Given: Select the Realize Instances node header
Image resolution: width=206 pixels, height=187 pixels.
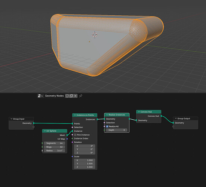Looking at the screenshot, I should tap(117, 115).
